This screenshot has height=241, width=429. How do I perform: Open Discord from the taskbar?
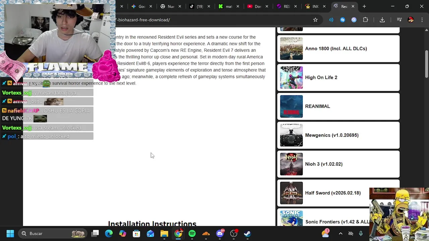coord(220,234)
